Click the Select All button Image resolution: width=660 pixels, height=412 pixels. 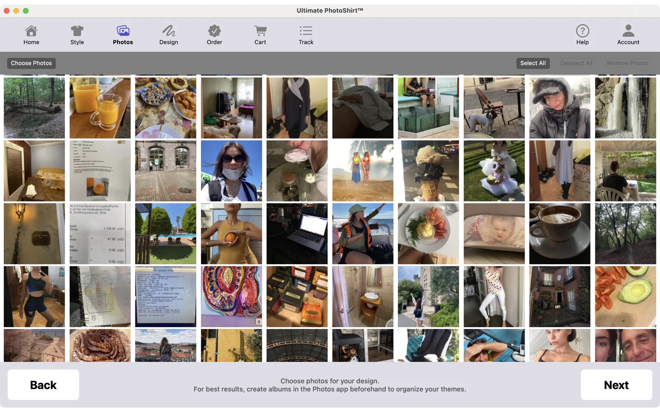point(533,63)
